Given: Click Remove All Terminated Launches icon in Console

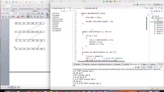Looking at the screenshot, I should (x=138, y=67).
